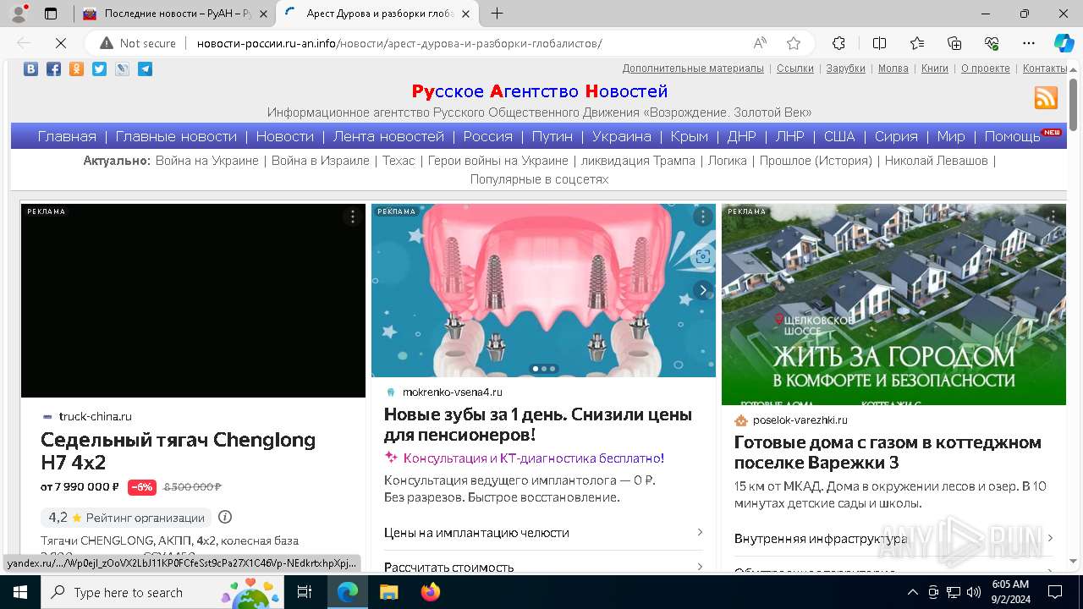This screenshot has height=609, width=1083.
Task: Open the houses aerial ad image
Action: pyautogui.click(x=893, y=304)
